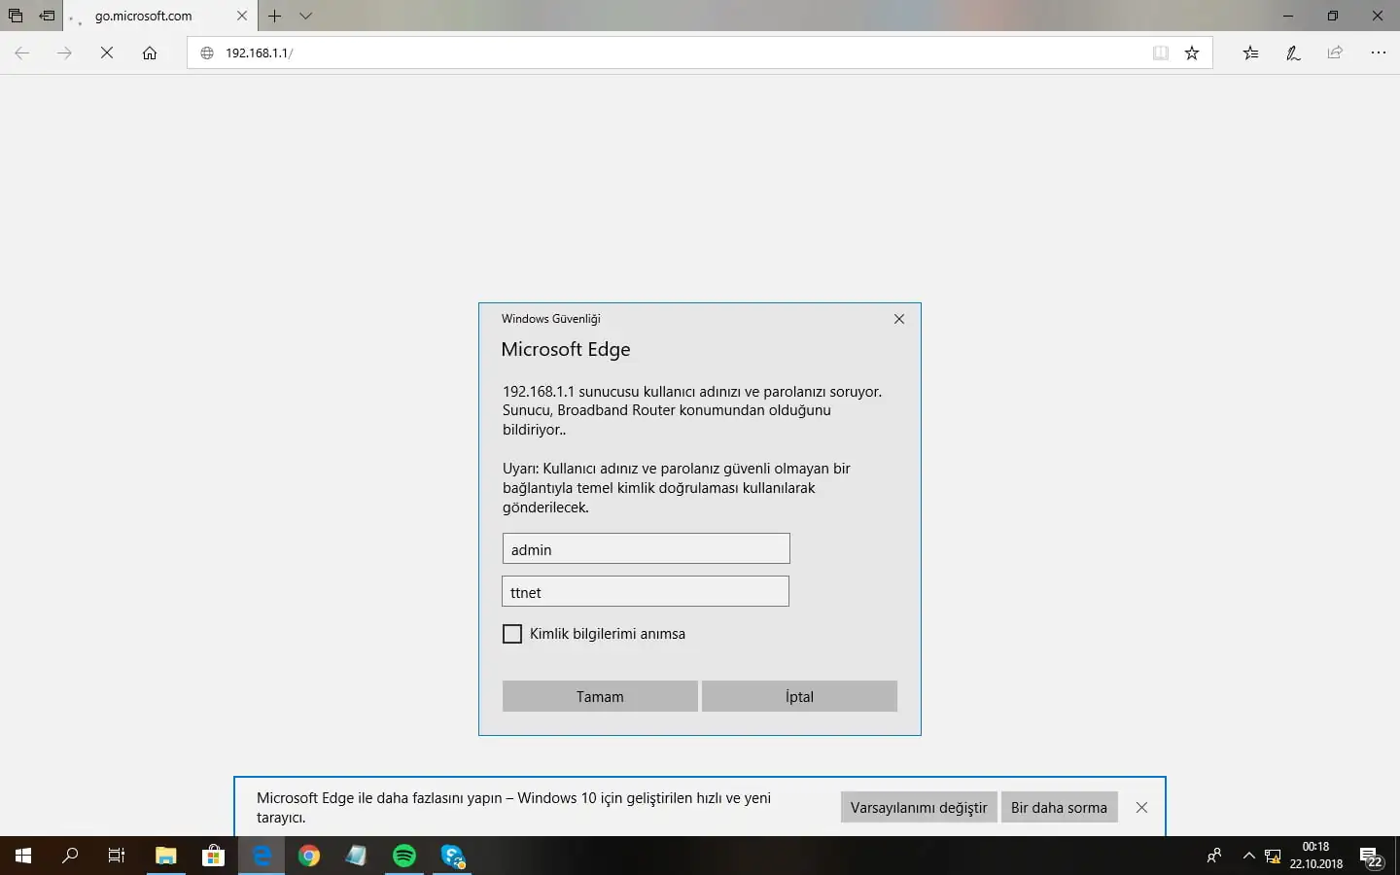
Task: Dismiss the Edge default browser notification
Action: pos(1142,807)
